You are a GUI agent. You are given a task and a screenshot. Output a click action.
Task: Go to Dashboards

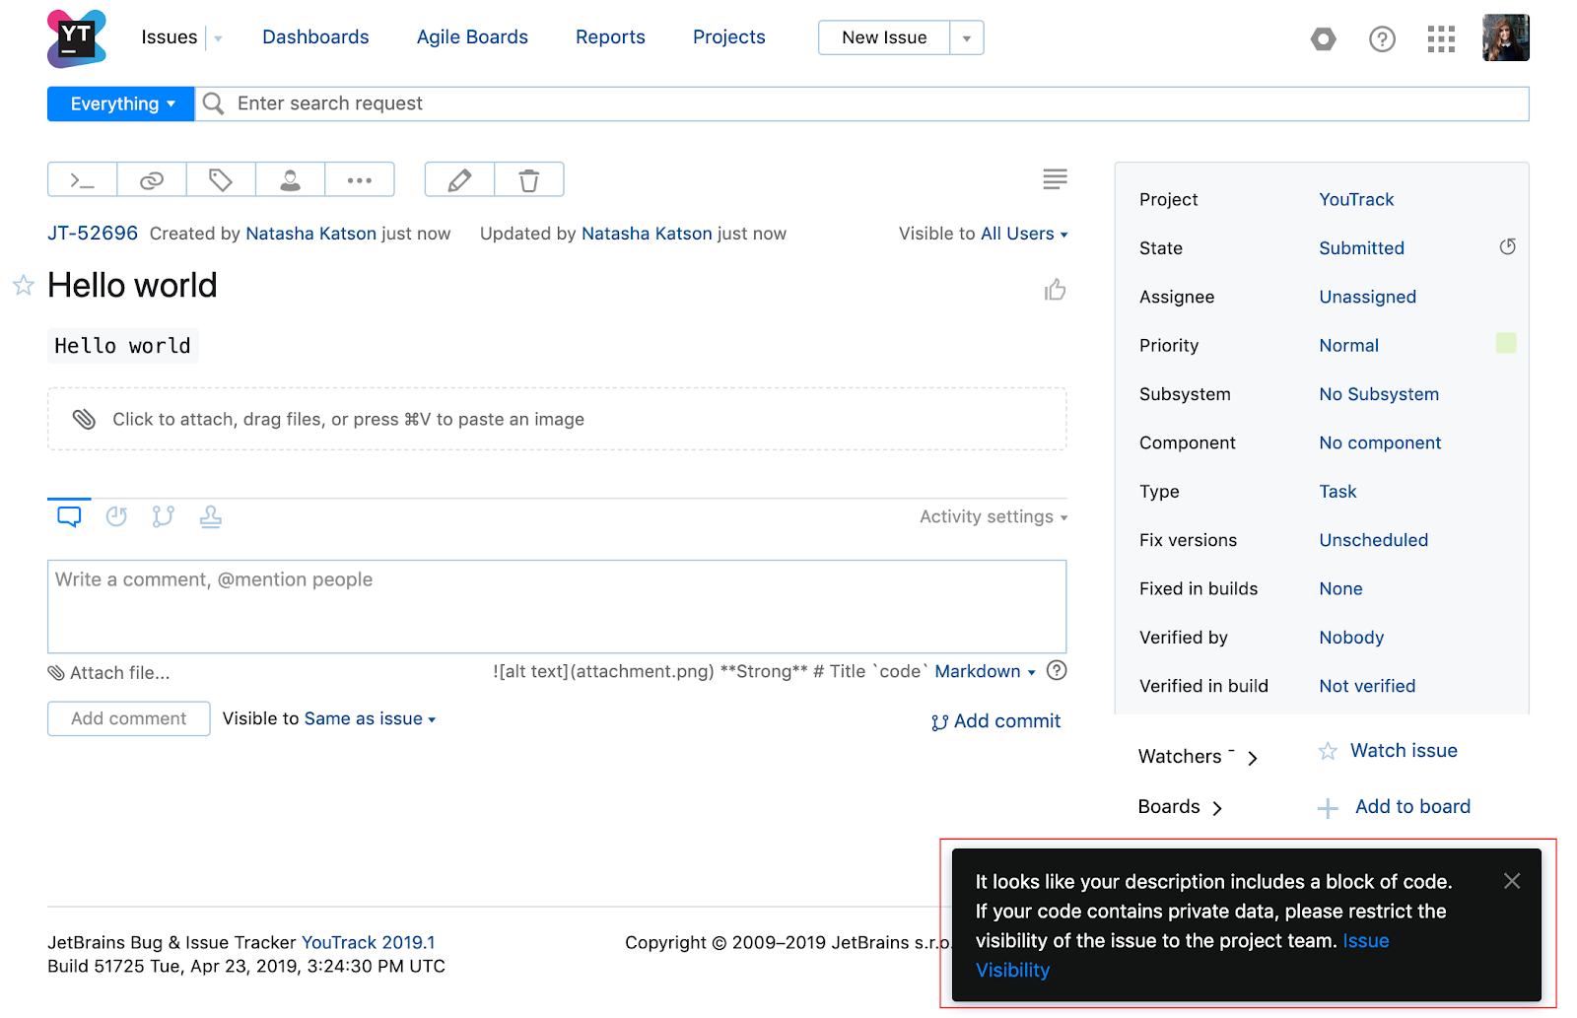(x=315, y=37)
